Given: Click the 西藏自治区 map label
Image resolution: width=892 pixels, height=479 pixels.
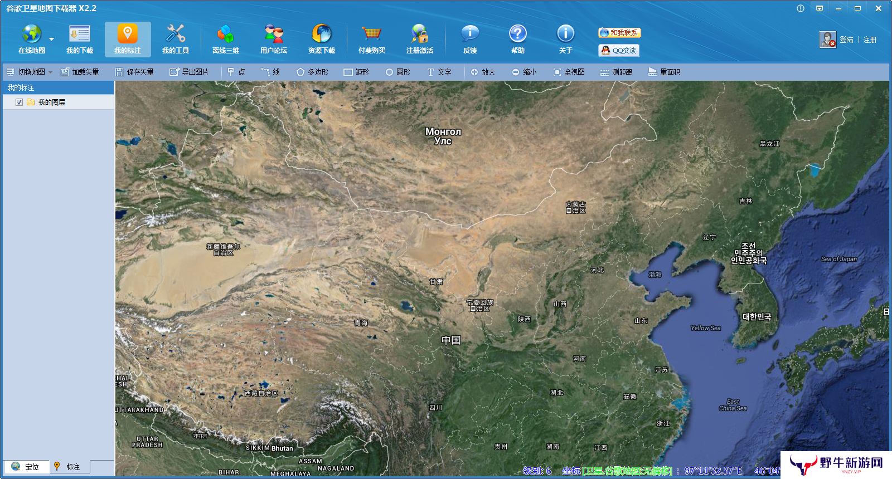Looking at the screenshot, I should (x=261, y=393).
